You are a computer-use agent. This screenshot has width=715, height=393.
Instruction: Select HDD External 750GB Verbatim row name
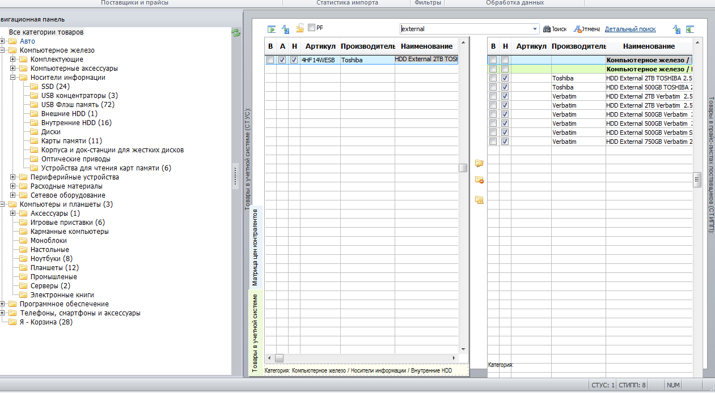tap(649, 142)
